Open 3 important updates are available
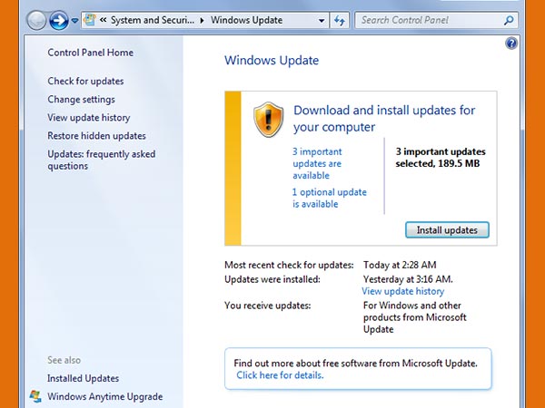This screenshot has width=545, height=408. point(317,163)
